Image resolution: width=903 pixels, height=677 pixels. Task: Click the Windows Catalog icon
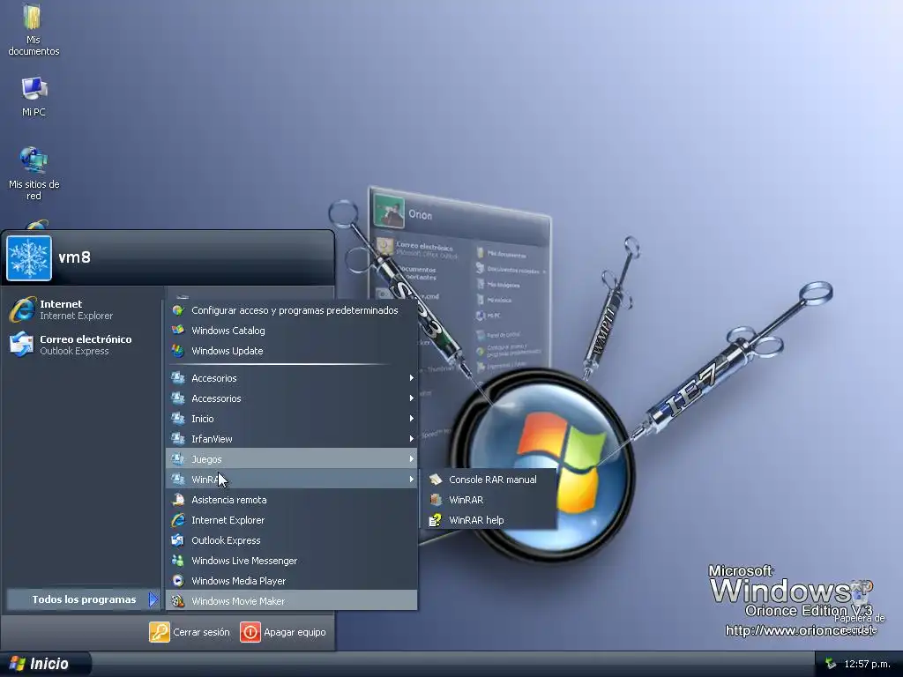click(x=178, y=330)
